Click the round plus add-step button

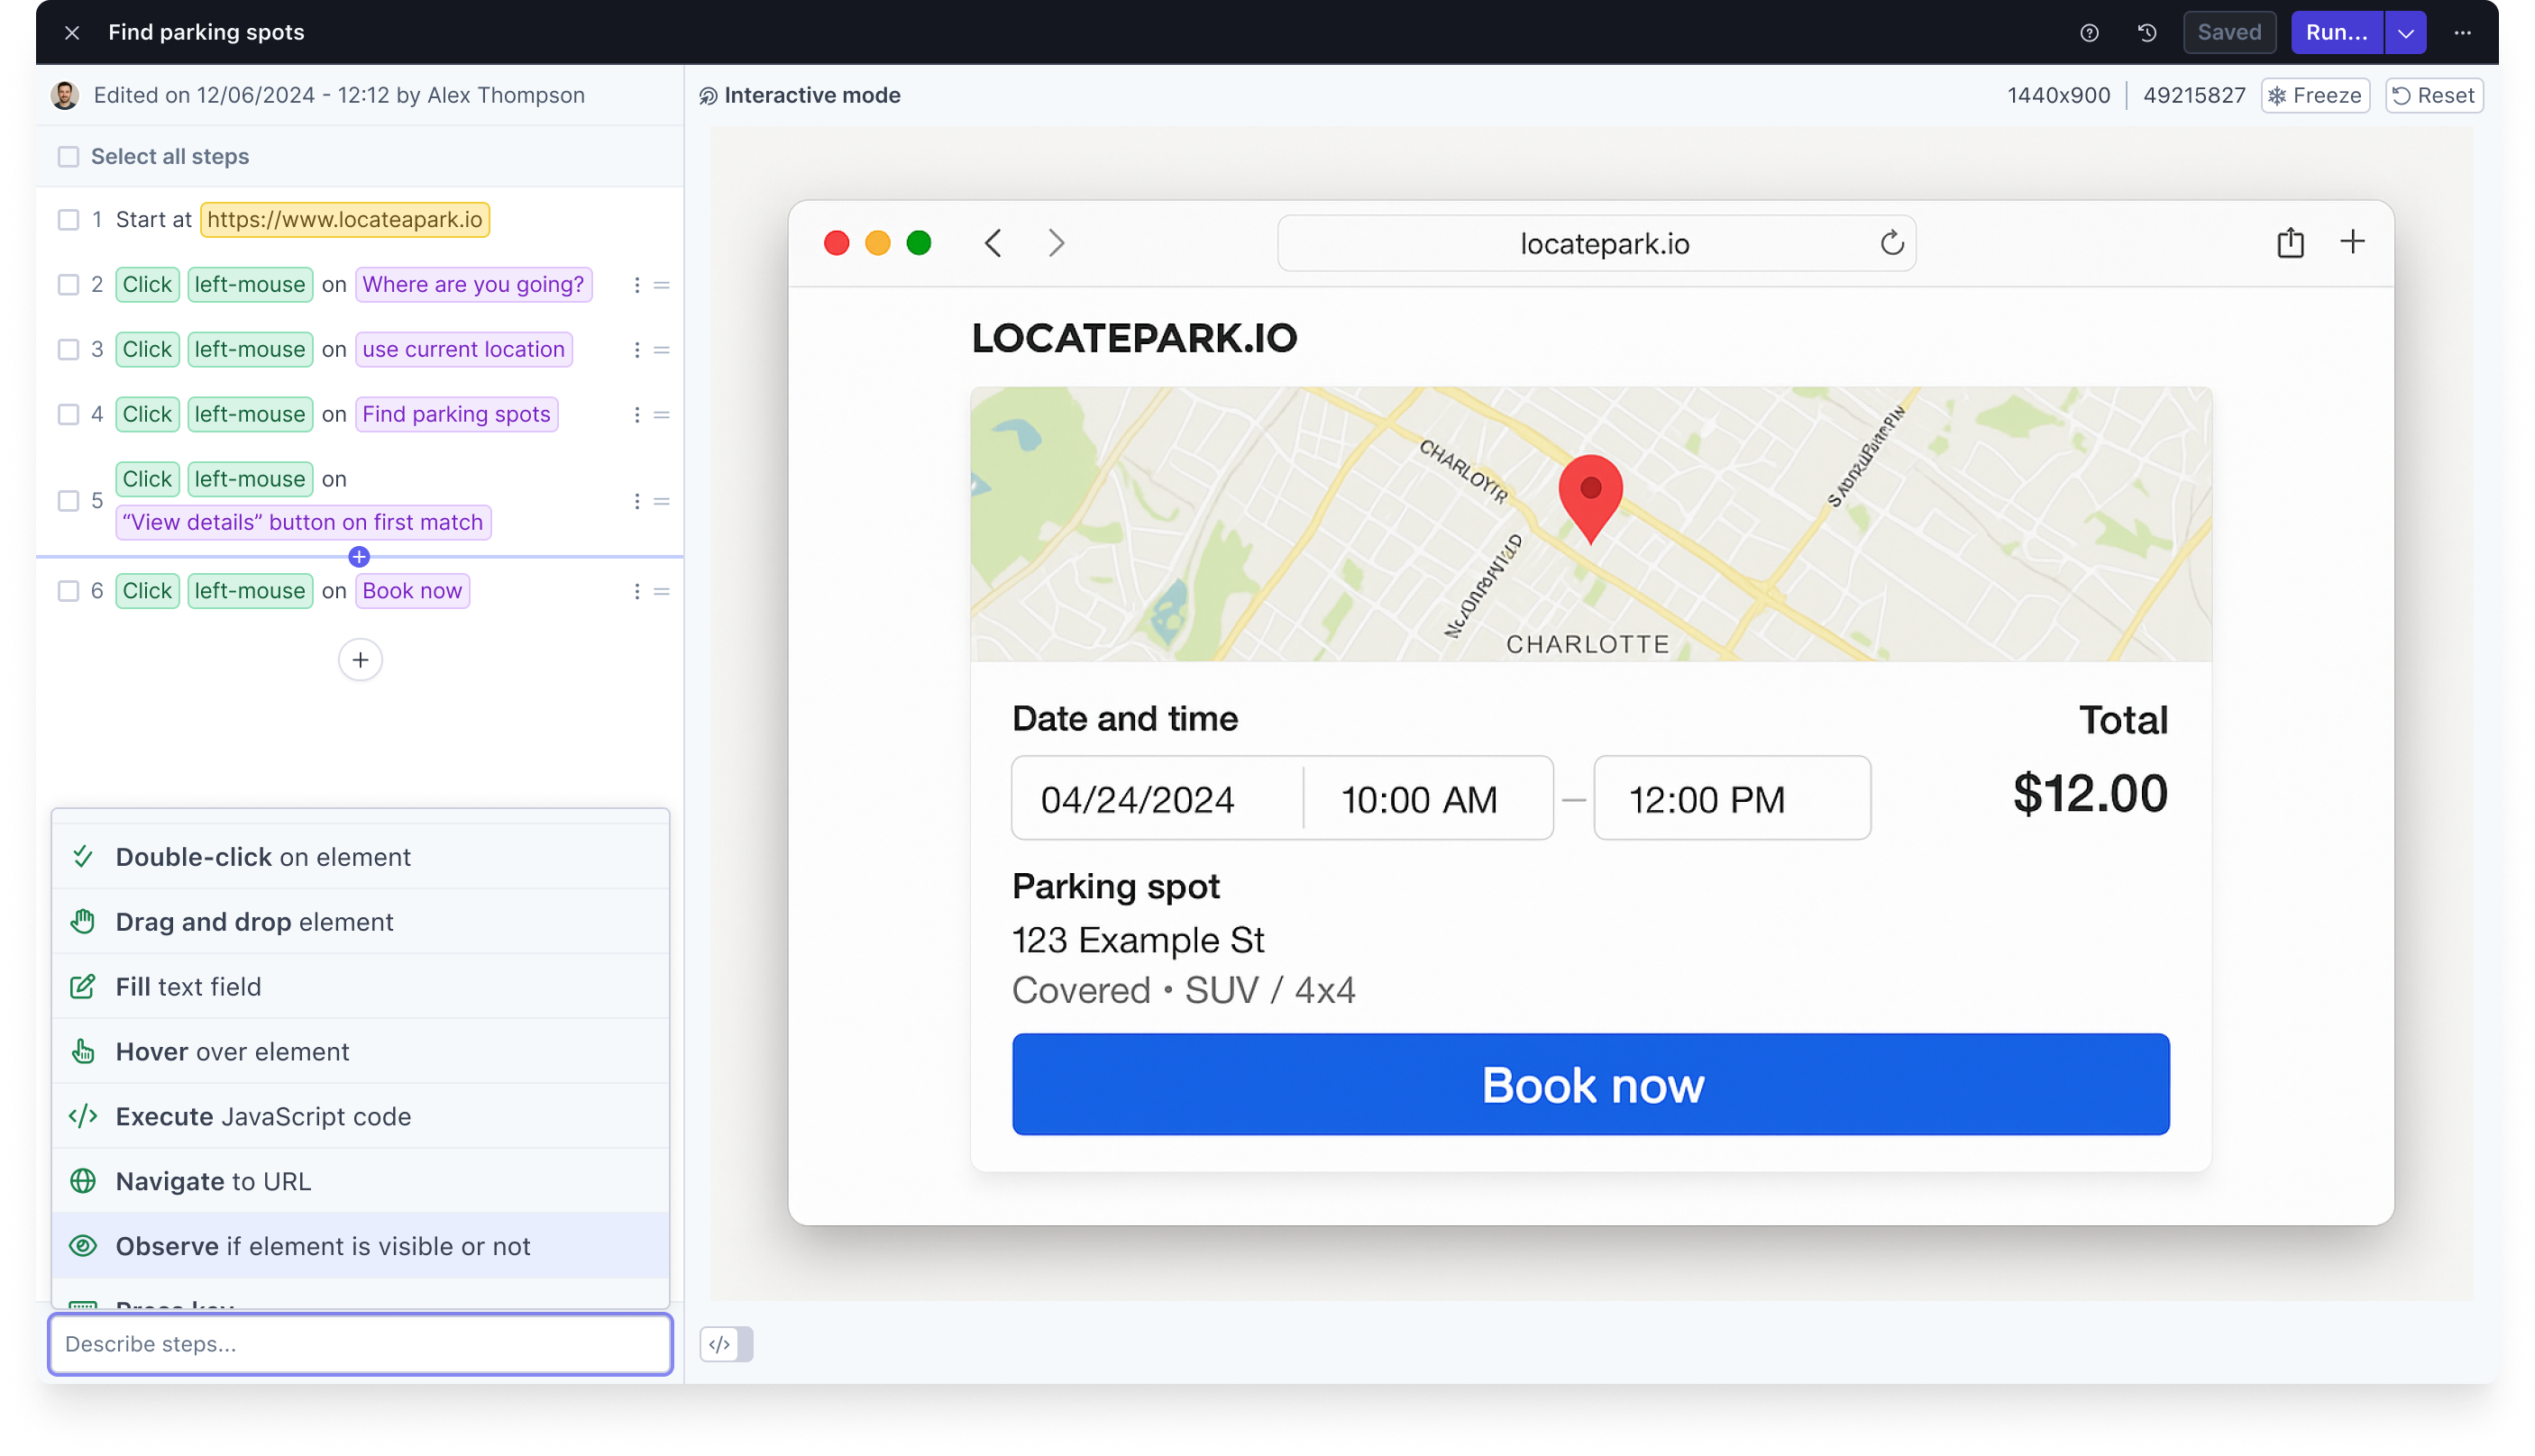tap(360, 660)
